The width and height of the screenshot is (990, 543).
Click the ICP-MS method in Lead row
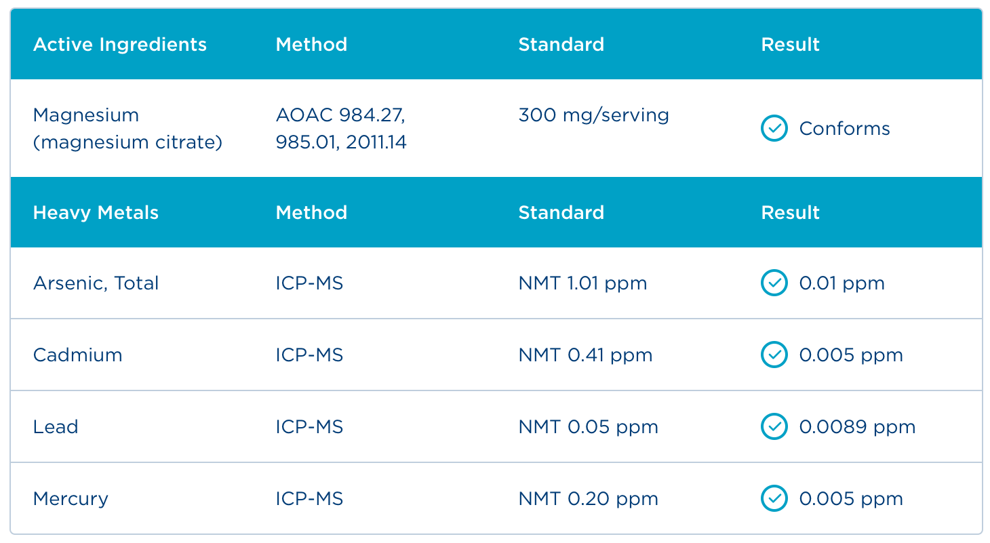309,426
